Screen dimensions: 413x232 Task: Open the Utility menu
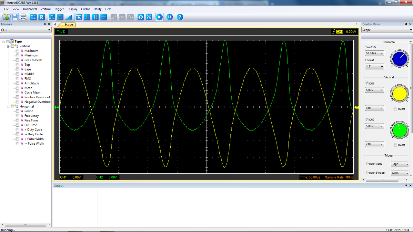97,9
